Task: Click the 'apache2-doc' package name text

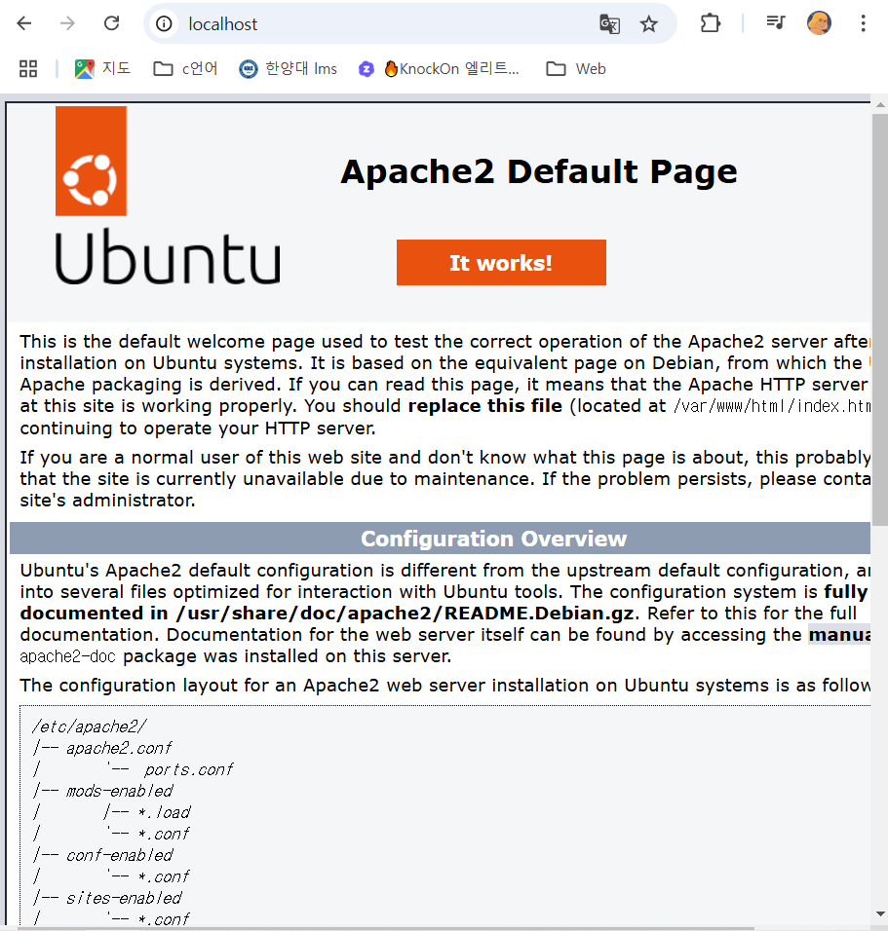Action: 68,656
